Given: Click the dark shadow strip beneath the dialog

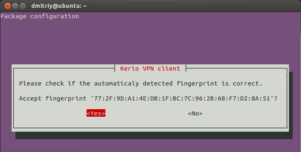Looking at the screenshot, I should [x=154, y=135].
